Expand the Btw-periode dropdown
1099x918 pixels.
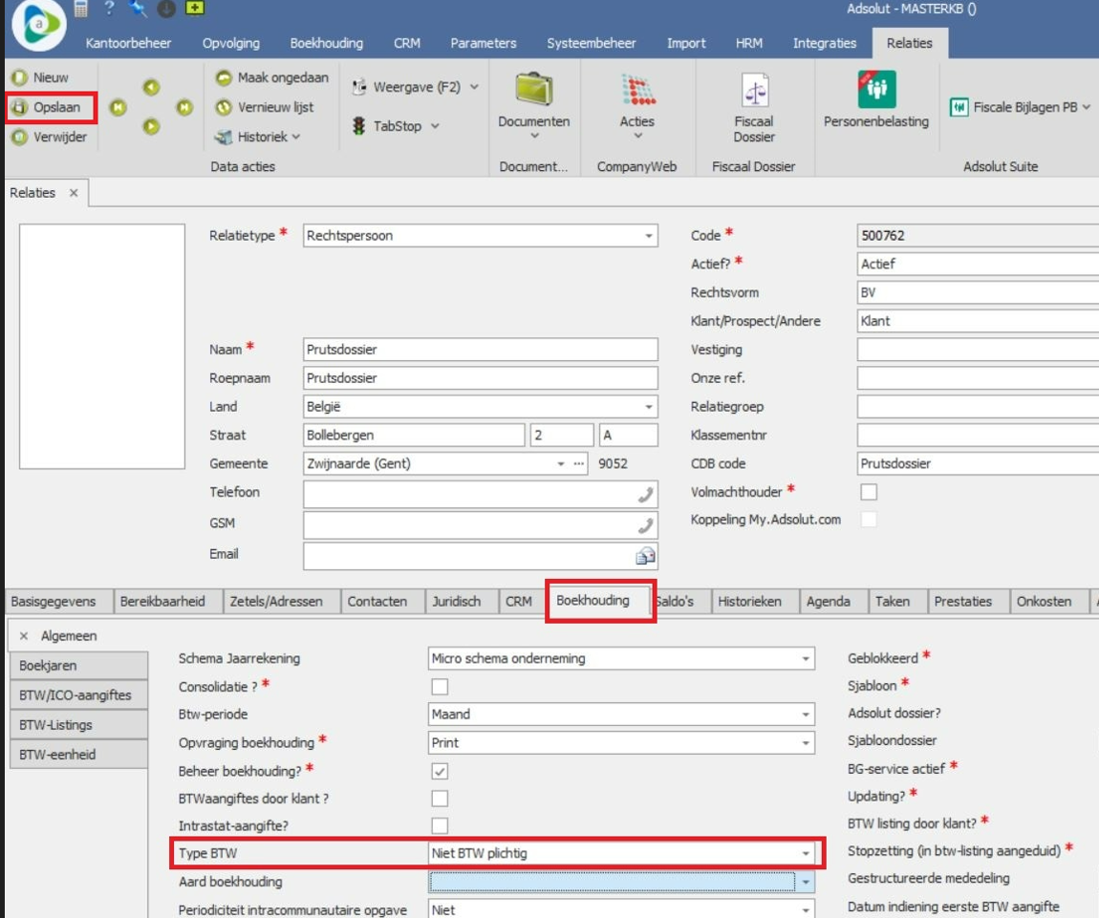(806, 715)
